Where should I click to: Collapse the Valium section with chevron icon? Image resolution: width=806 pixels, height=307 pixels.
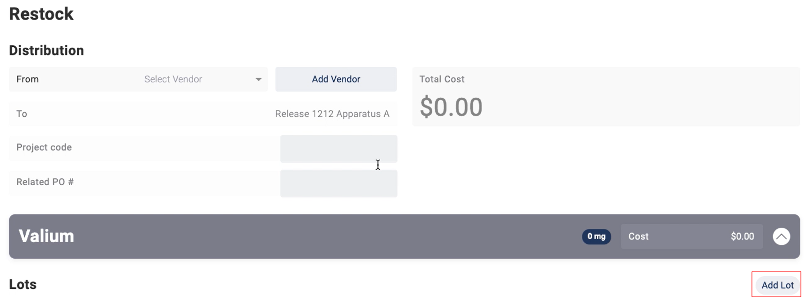[781, 237]
